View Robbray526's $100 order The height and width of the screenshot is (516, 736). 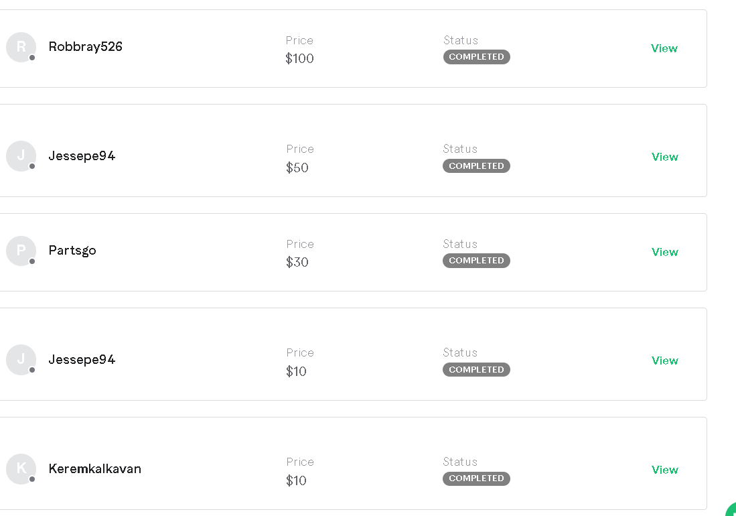tap(664, 48)
